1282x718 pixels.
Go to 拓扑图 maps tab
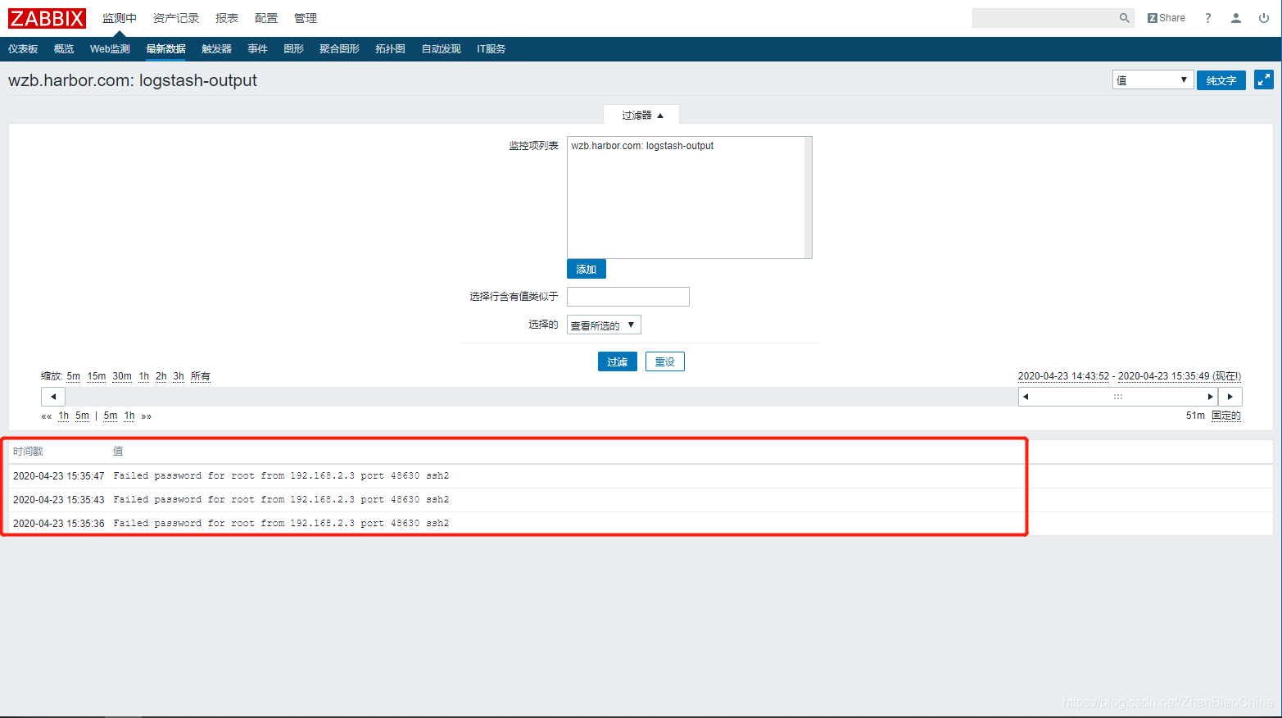pos(390,49)
